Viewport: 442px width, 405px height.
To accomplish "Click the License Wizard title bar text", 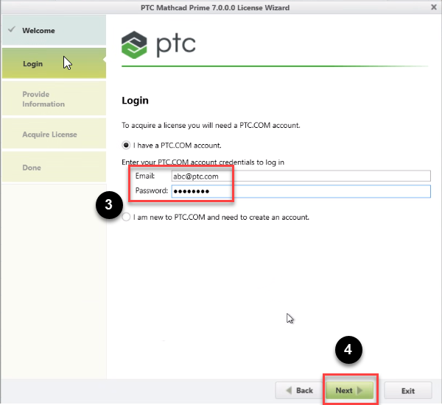I will [215, 7].
